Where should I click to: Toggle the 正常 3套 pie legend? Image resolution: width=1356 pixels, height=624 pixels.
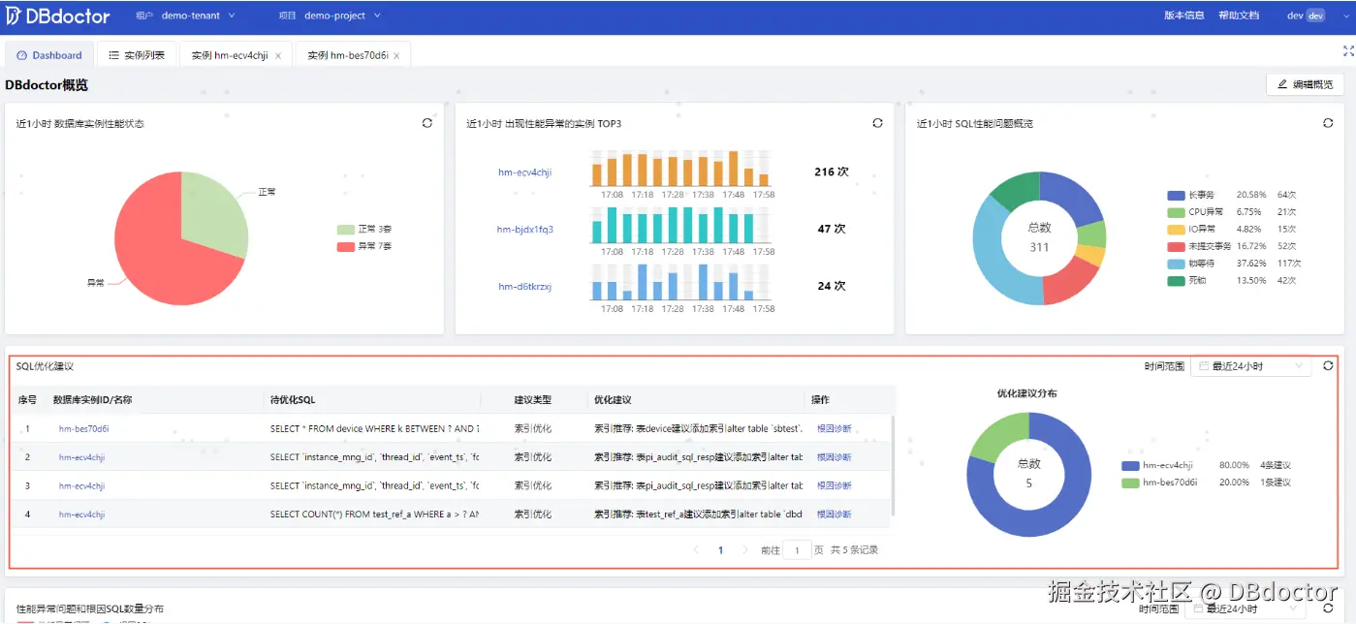(364, 230)
